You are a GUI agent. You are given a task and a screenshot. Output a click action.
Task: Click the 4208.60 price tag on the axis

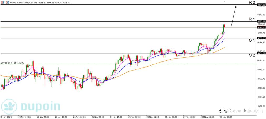pos(262,38)
